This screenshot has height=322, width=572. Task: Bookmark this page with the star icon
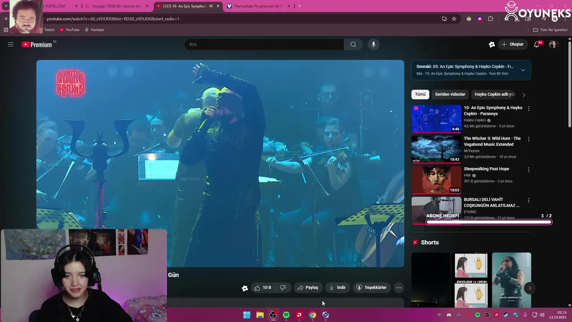coord(454,19)
